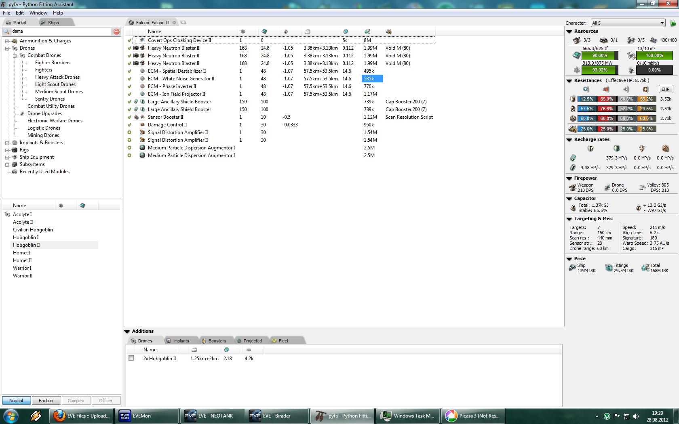Click the thermal resistance column icon

click(606, 89)
